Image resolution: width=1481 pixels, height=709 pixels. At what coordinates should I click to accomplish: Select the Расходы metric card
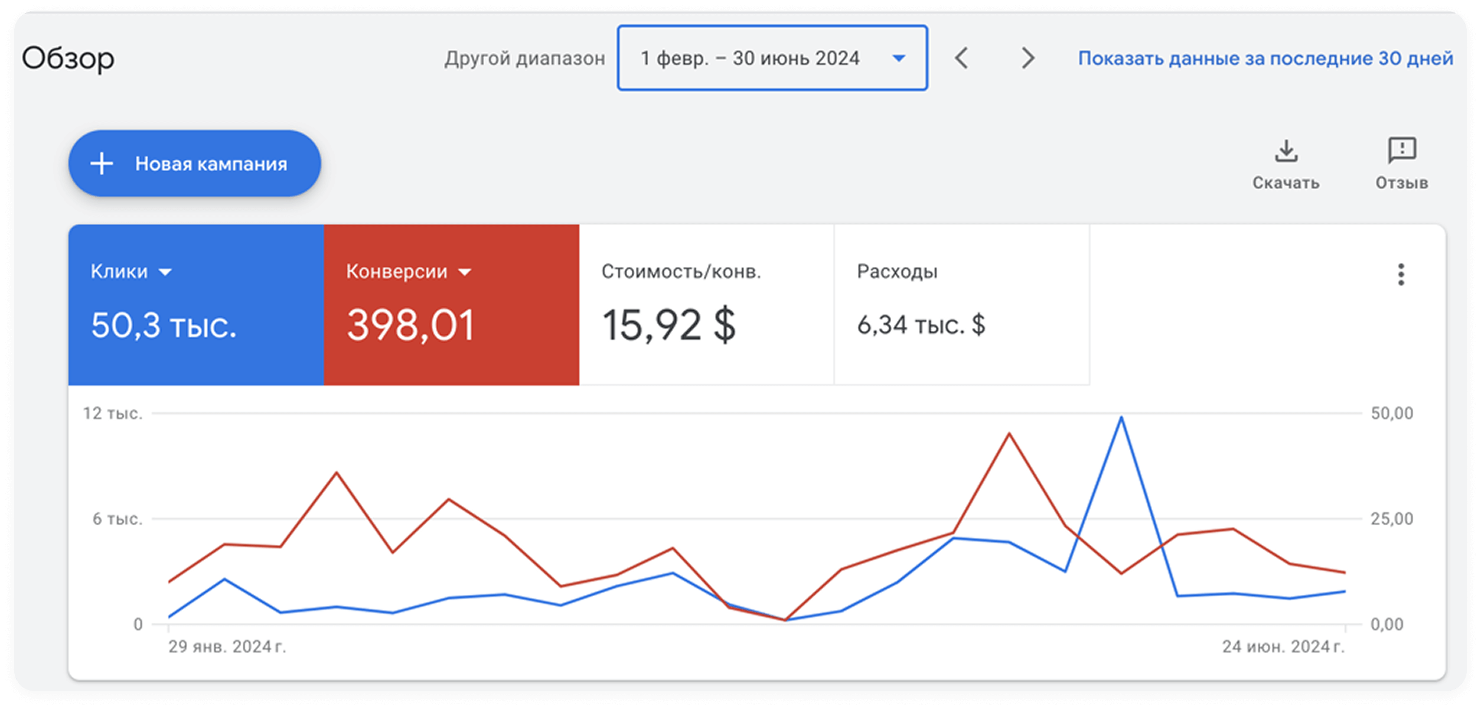pyautogui.click(x=962, y=304)
